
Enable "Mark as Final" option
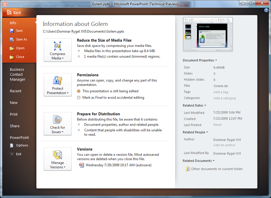78,98
